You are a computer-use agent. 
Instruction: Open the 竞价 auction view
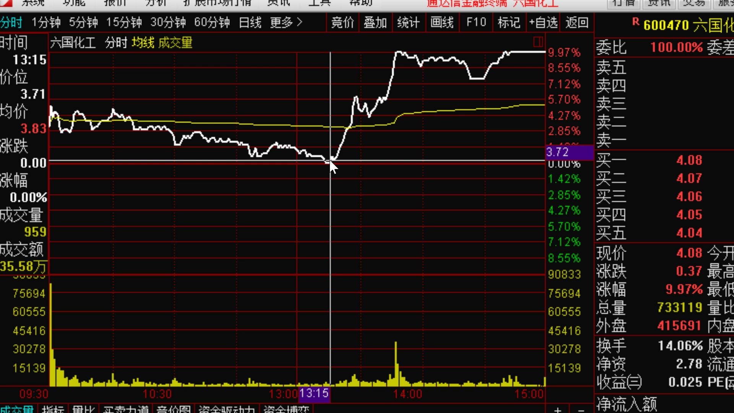tap(343, 23)
